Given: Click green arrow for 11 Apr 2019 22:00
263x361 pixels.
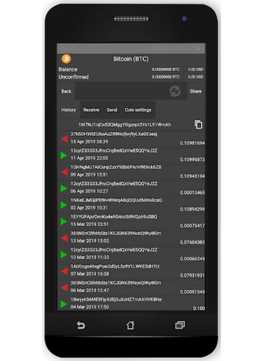Looking at the screenshot, I should click(64, 155).
